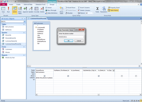Choose the Make Table query type

tap(20, 10)
